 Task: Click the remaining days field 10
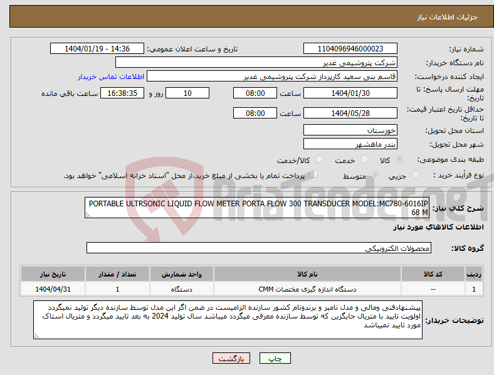point(187,93)
